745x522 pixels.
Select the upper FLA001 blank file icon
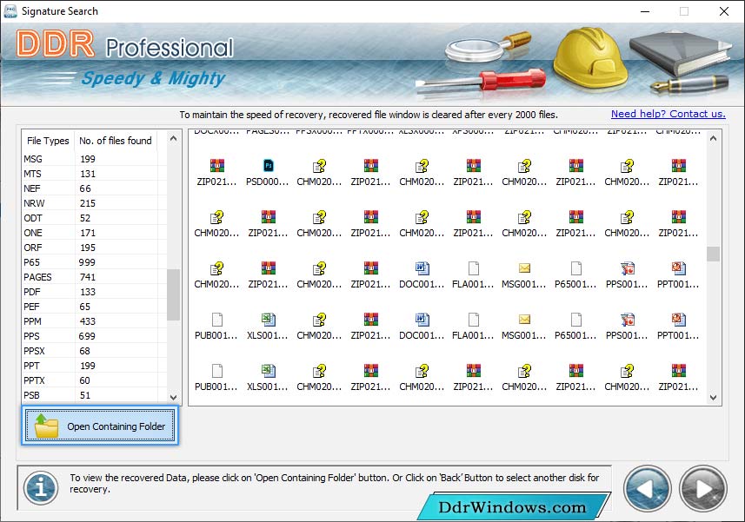(x=473, y=268)
